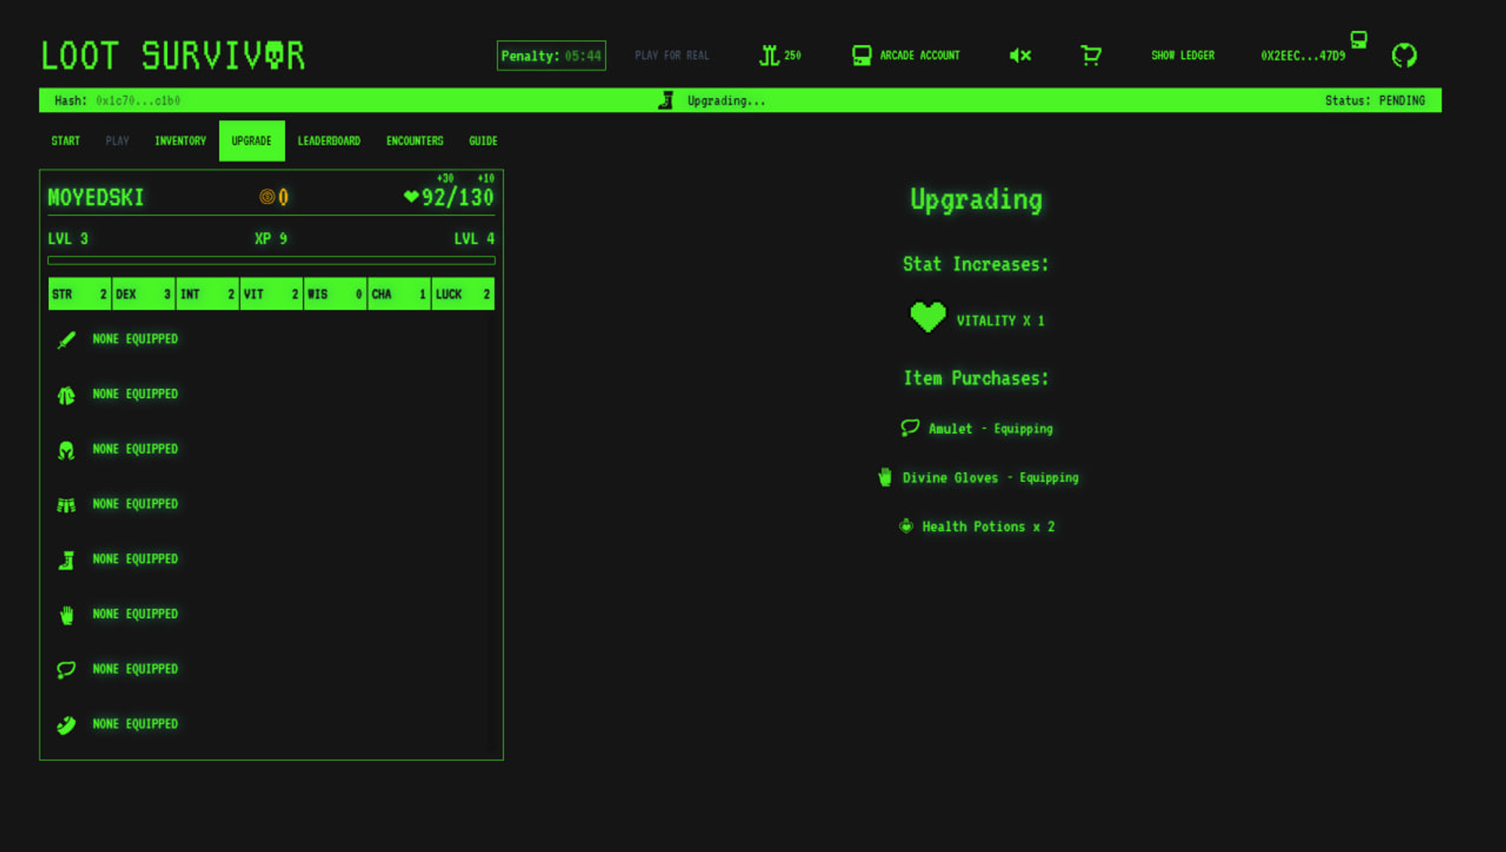Click the Lords token balance icon
This screenshot has height=852, width=1506.
click(768, 56)
